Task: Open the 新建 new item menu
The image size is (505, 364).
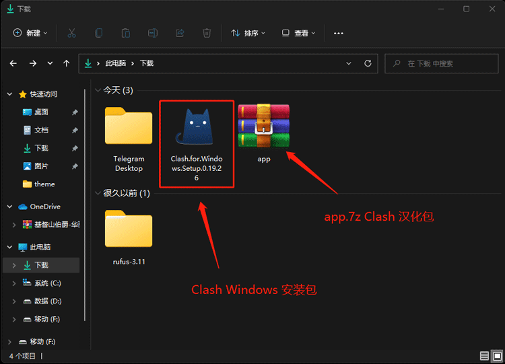Action: (x=31, y=33)
